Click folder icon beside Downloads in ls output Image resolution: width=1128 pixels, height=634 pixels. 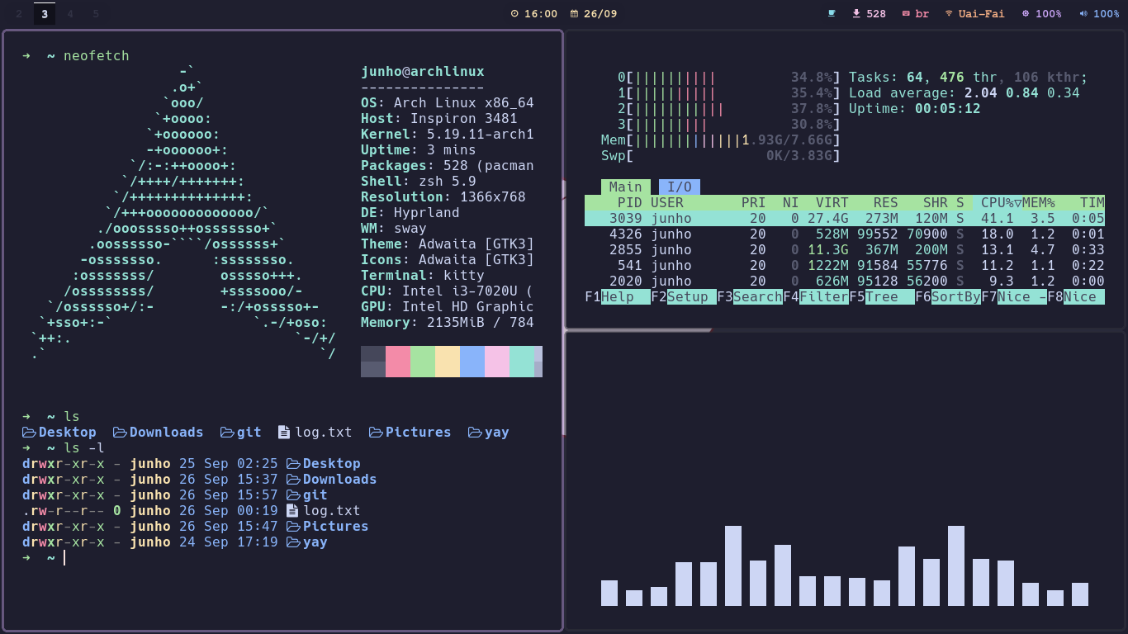click(121, 432)
